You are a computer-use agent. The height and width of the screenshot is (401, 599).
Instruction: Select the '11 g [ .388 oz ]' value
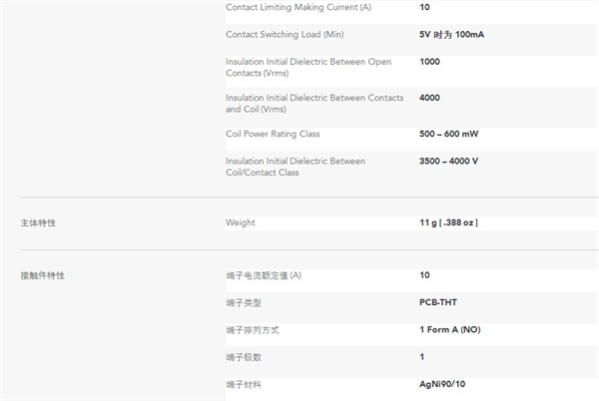coord(448,222)
